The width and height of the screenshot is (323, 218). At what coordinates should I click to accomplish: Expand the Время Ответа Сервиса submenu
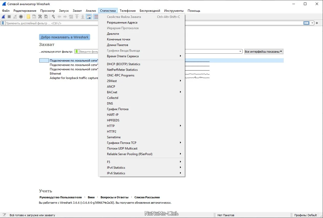pos(141,56)
